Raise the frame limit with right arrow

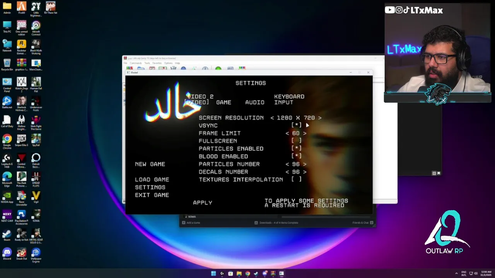tap(305, 133)
